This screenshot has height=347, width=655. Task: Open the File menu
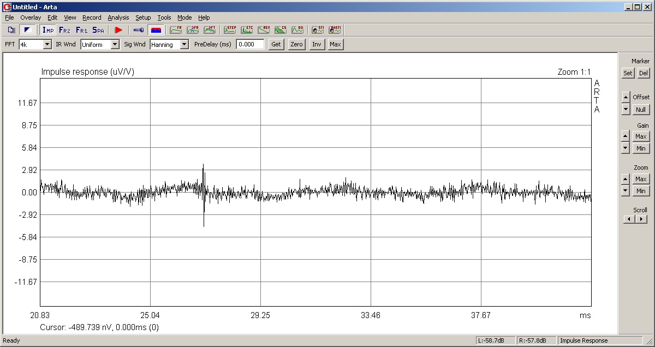(9, 17)
